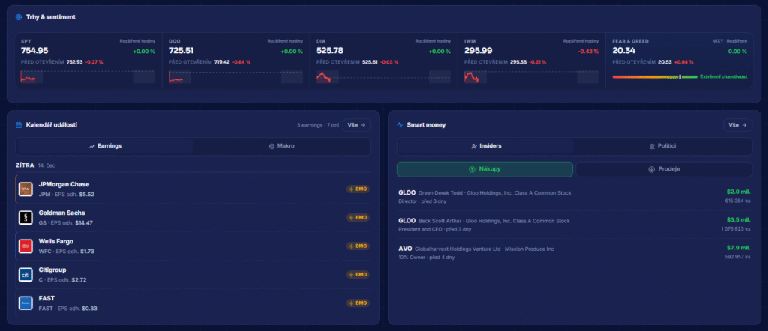Click JPM EPS estimate $5.52
Image resolution: width=768 pixels, height=331 pixels.
pyautogui.click(x=86, y=194)
